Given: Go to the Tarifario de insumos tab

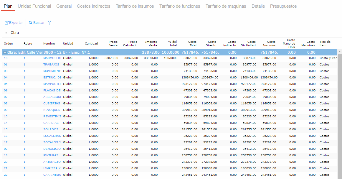Looking at the screenshot, I should tap(135, 6).
